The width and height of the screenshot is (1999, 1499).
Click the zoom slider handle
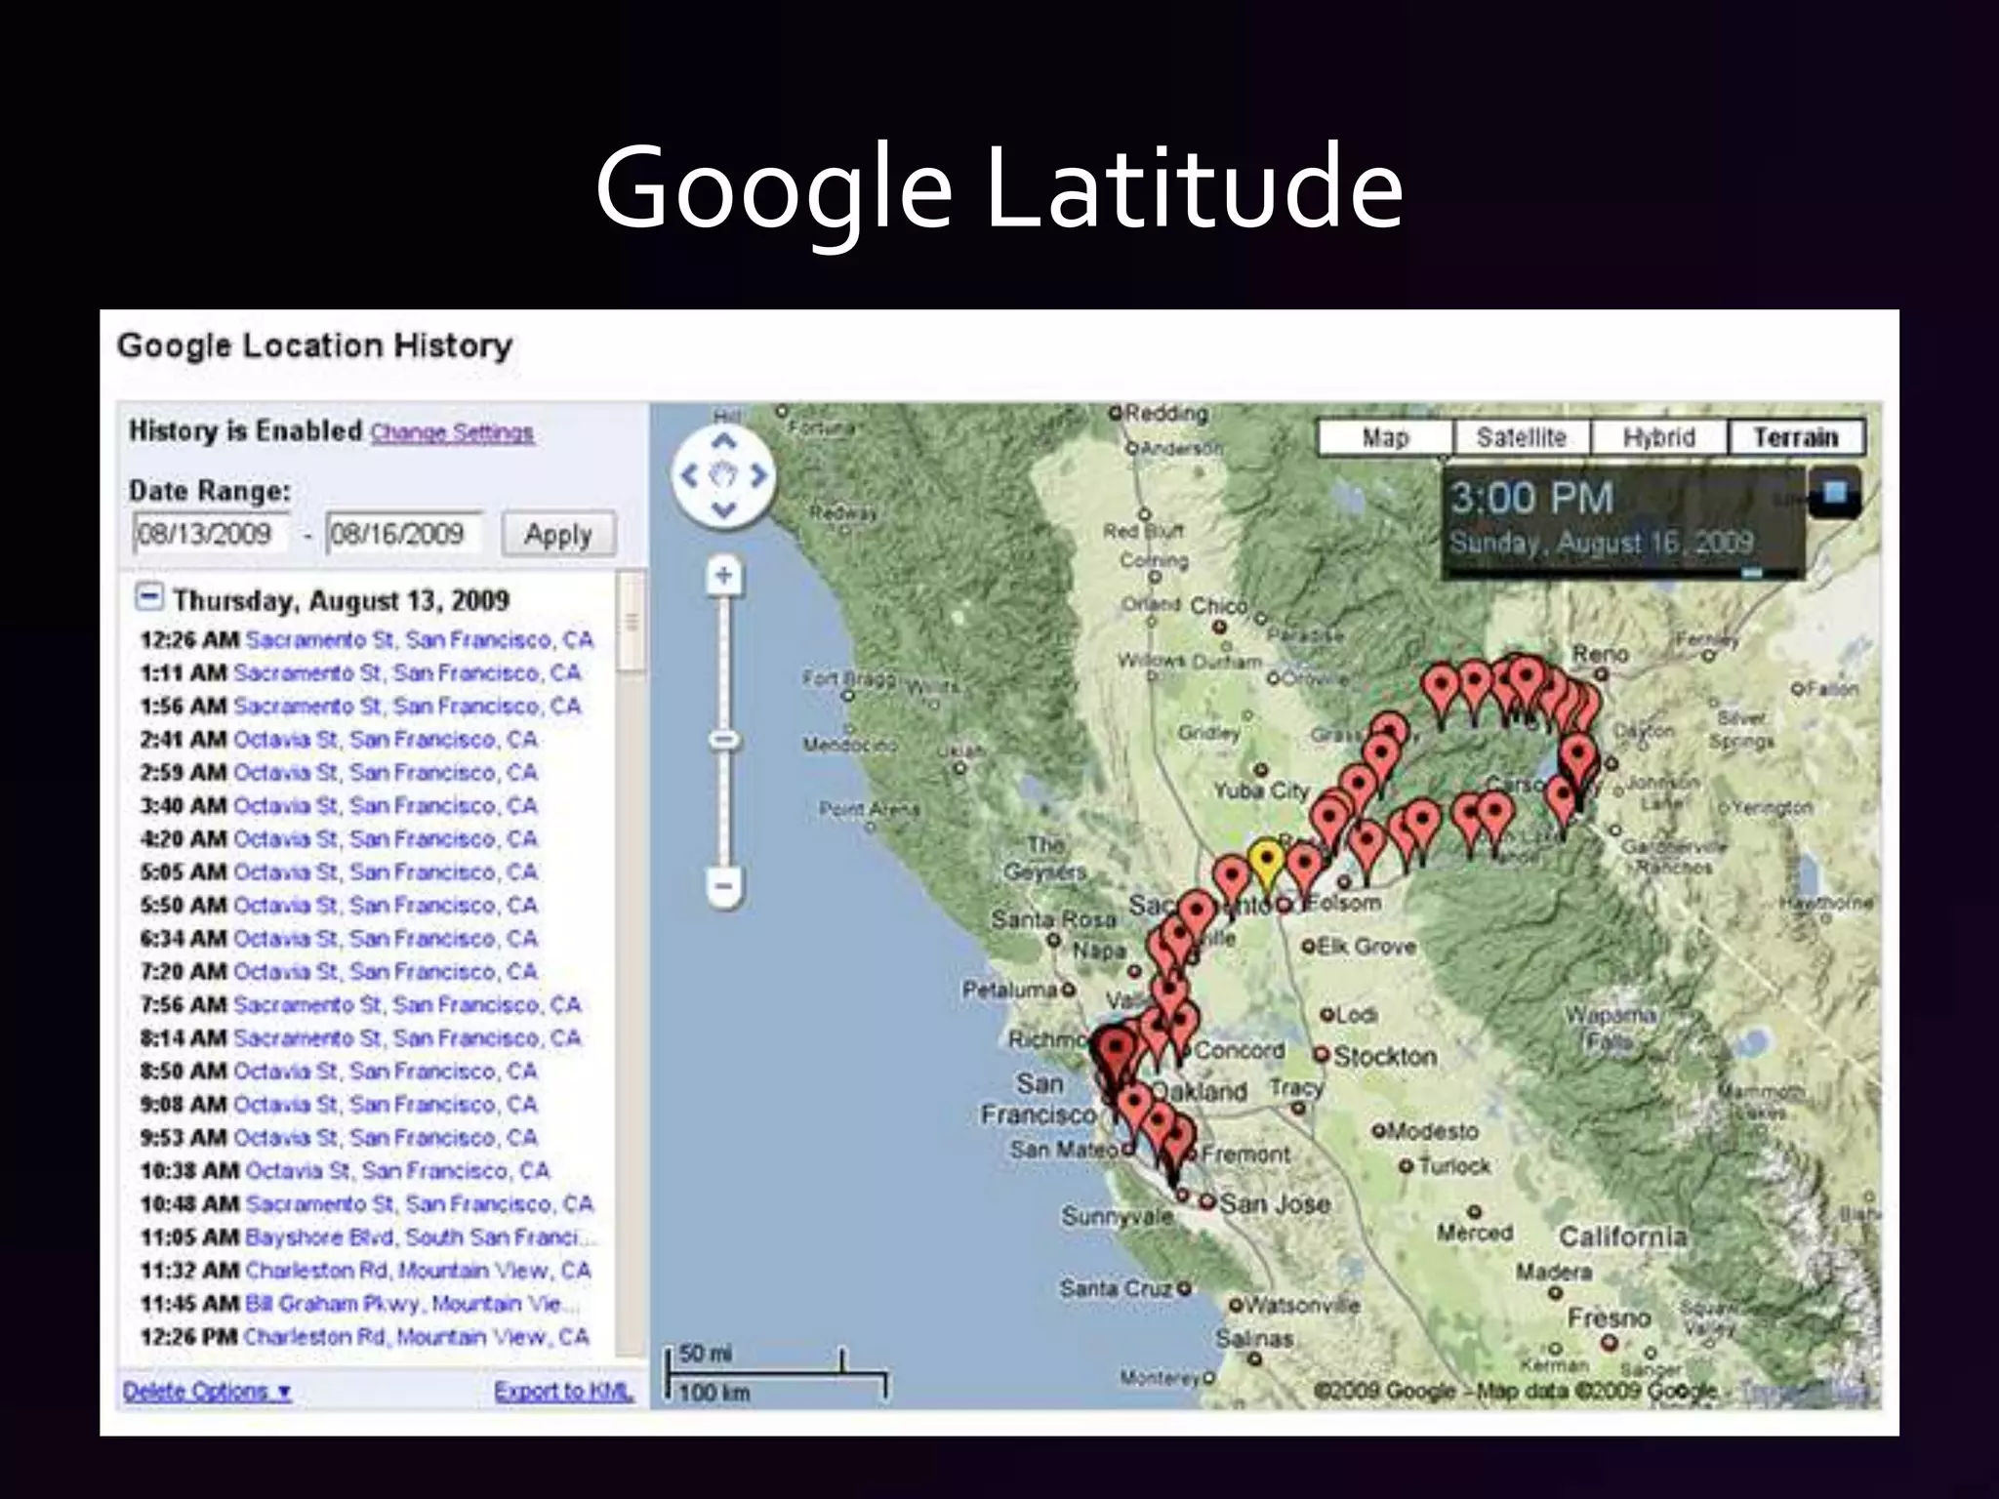(723, 741)
